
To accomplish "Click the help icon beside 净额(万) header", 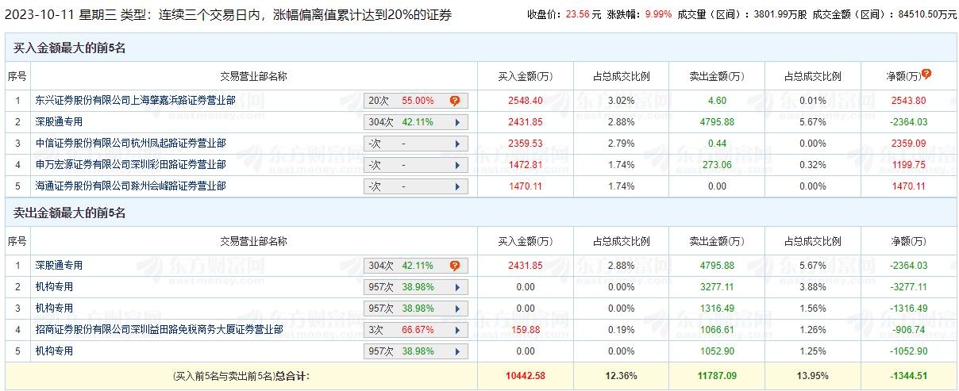I will click(x=926, y=74).
